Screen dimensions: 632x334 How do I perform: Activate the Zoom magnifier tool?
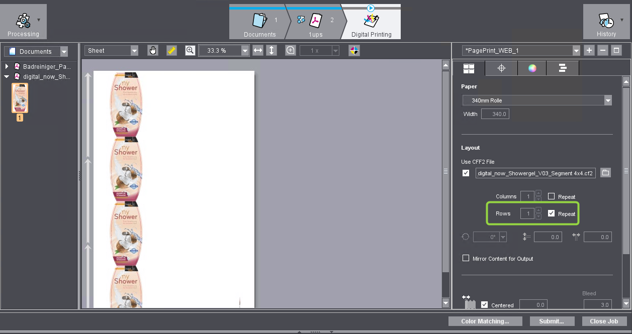click(190, 50)
